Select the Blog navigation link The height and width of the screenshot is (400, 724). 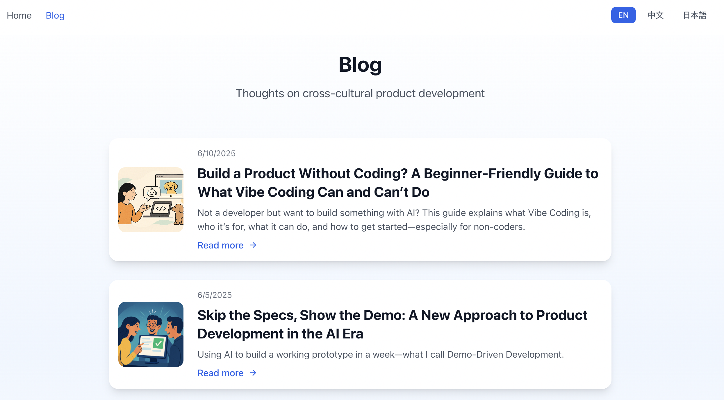[x=55, y=15]
